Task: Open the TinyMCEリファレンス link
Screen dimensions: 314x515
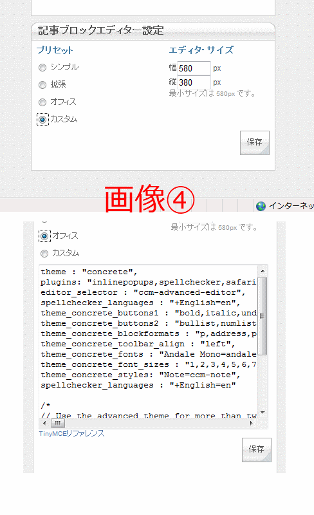Action: click(x=71, y=433)
